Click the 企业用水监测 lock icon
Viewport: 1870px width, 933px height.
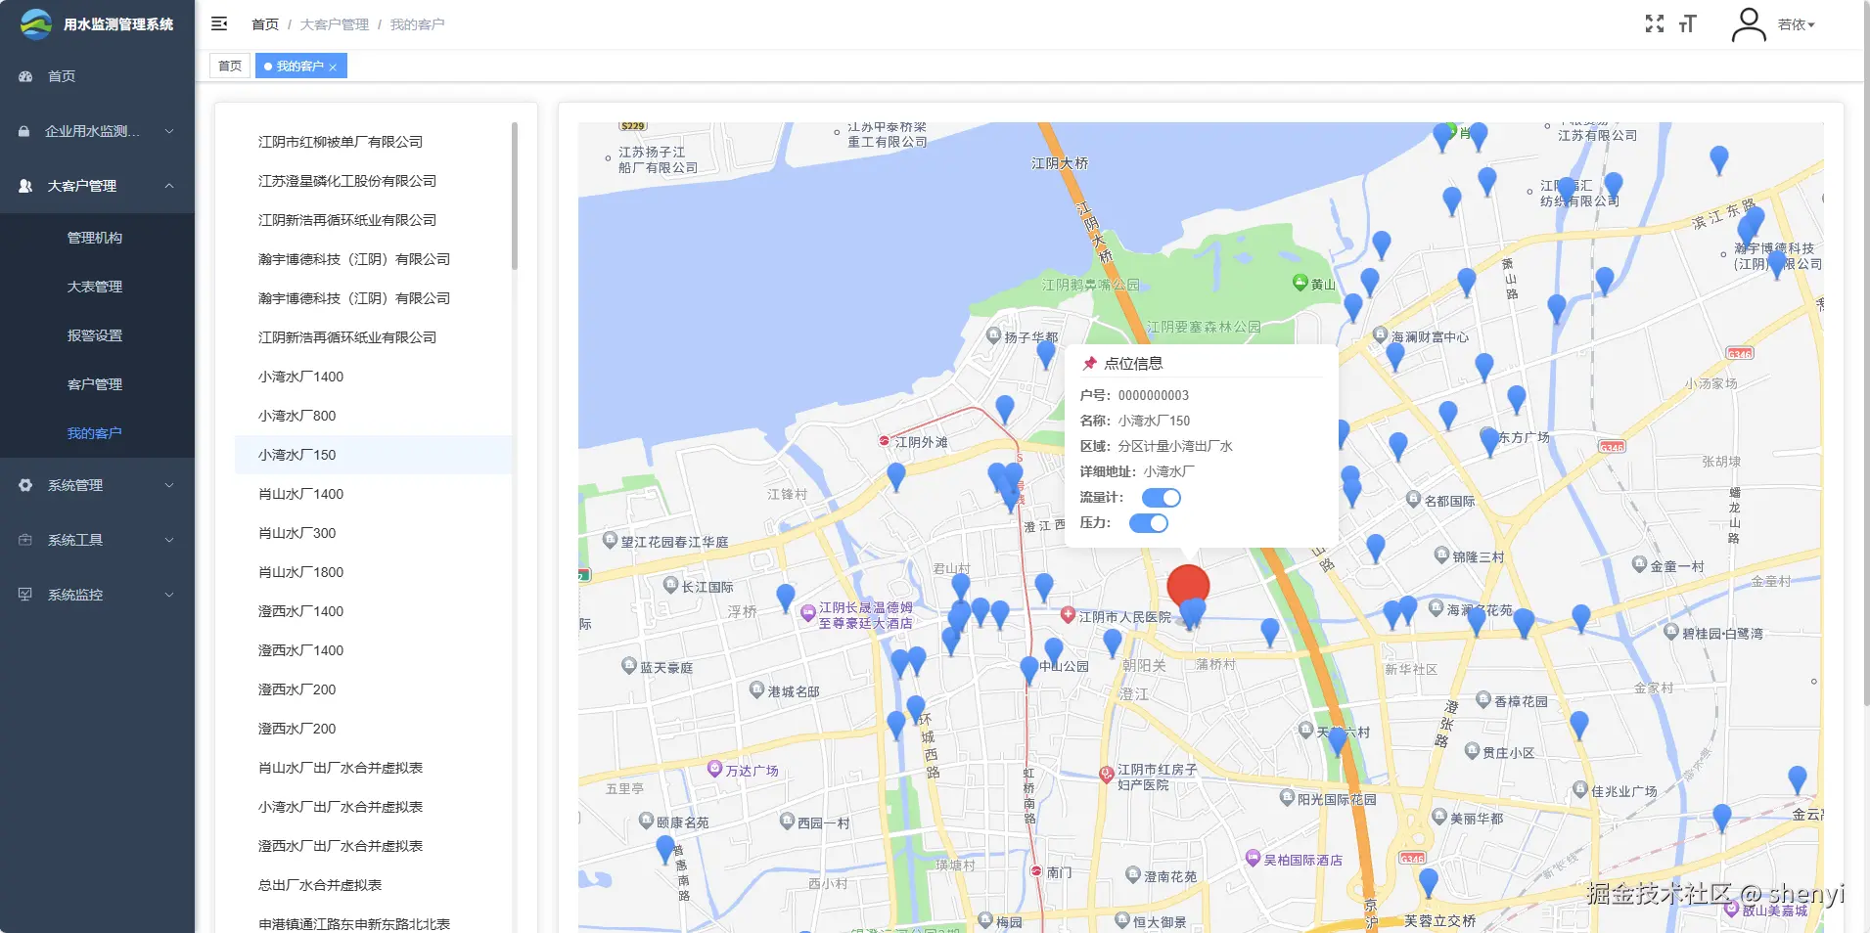point(24,131)
